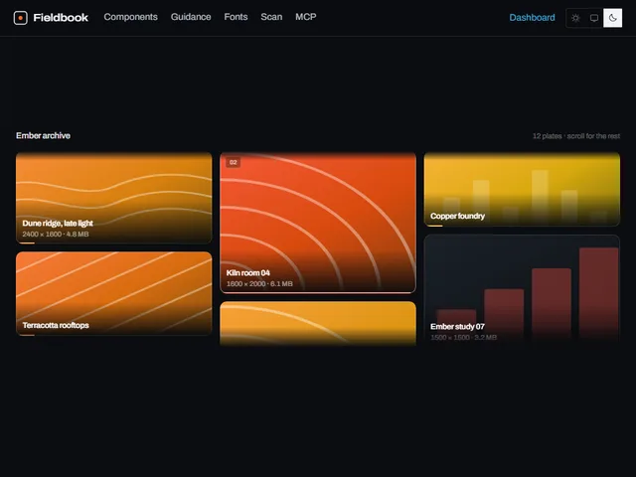Click the 02 badge on Kiln room
Image resolution: width=636 pixels, height=477 pixels.
click(234, 162)
